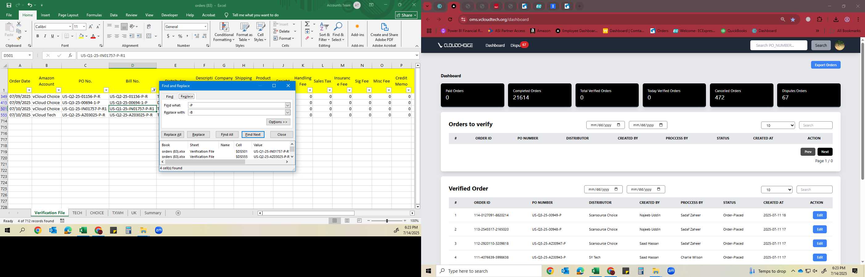Expand the Calibri font name dropdown
This screenshot has width=865, height=277.
(70, 26)
